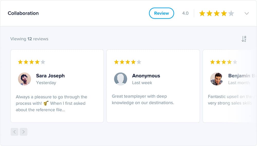Click the Viewing 12 reviews label

[29, 39]
